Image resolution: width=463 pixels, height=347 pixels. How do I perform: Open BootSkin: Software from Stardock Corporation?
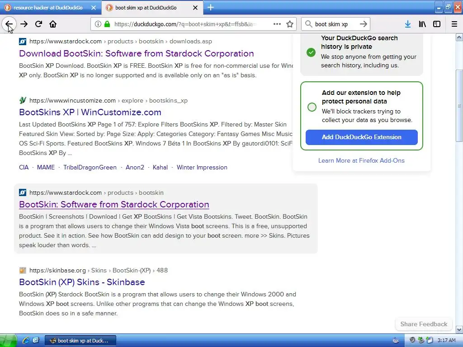tap(114, 204)
